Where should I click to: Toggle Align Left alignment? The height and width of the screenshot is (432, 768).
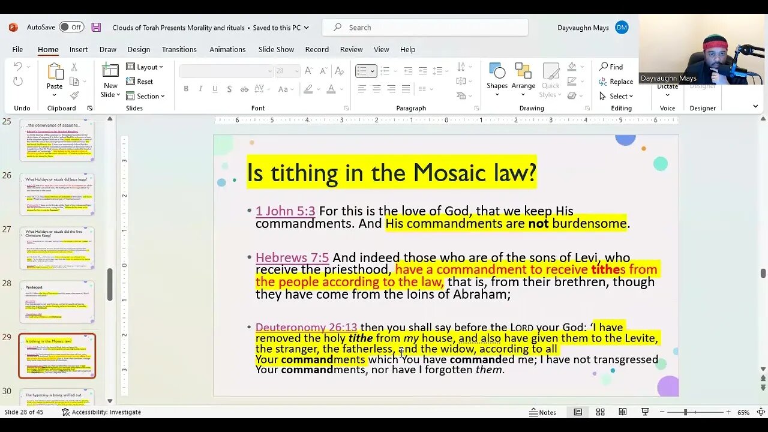pyautogui.click(x=362, y=89)
